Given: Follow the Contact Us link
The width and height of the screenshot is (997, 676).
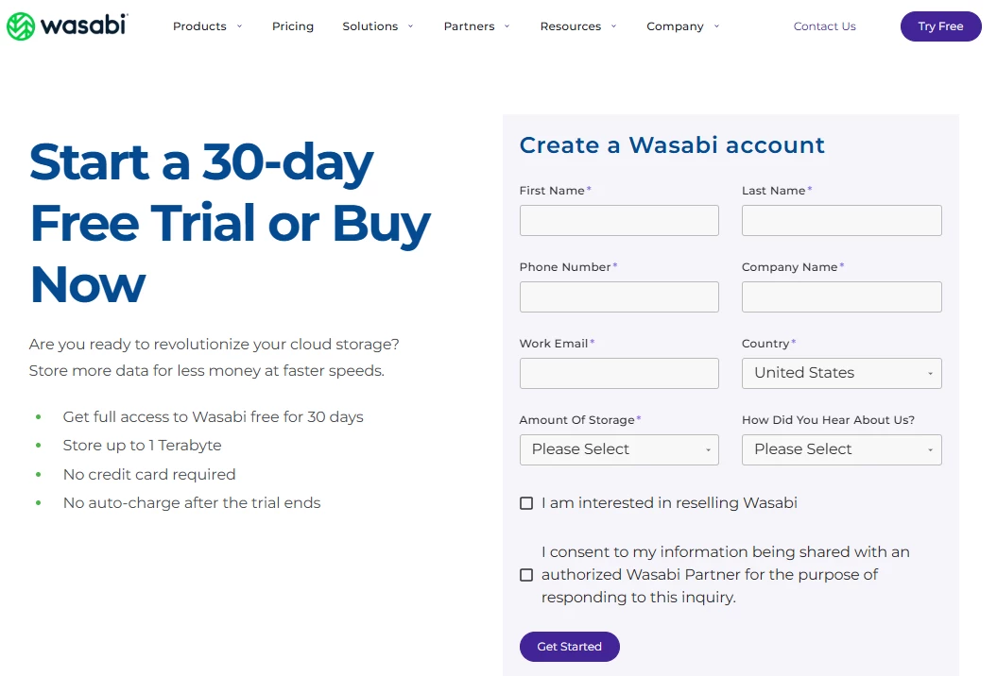Looking at the screenshot, I should (824, 26).
